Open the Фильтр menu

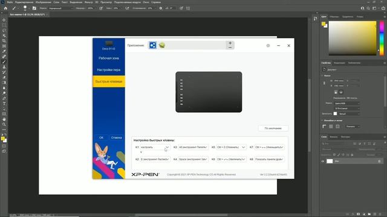coord(89,2)
